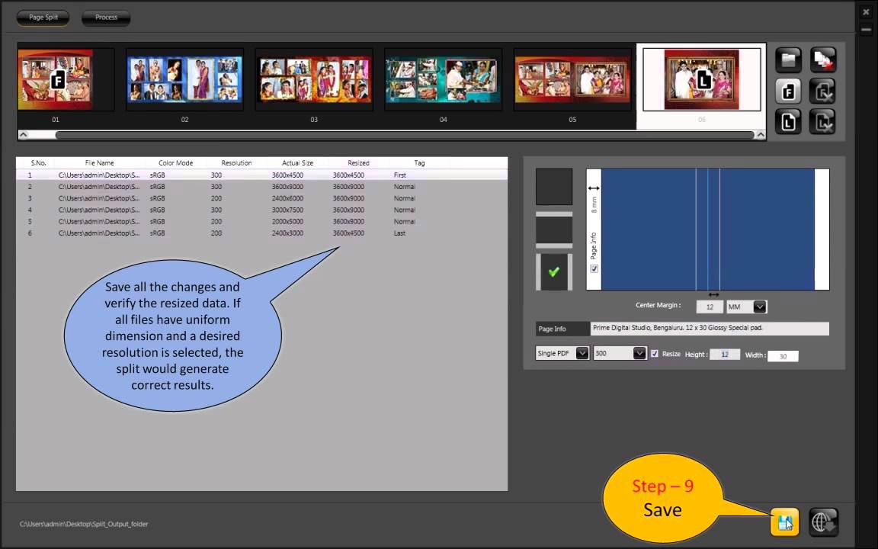Click the S.No. column header
The width and height of the screenshot is (878, 549).
coord(39,163)
